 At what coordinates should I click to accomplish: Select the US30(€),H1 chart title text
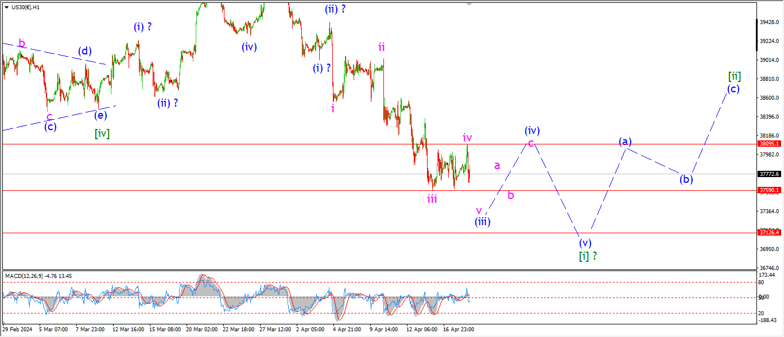25,7
